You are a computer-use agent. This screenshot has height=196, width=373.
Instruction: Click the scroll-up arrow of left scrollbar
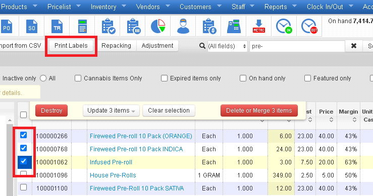10,120
